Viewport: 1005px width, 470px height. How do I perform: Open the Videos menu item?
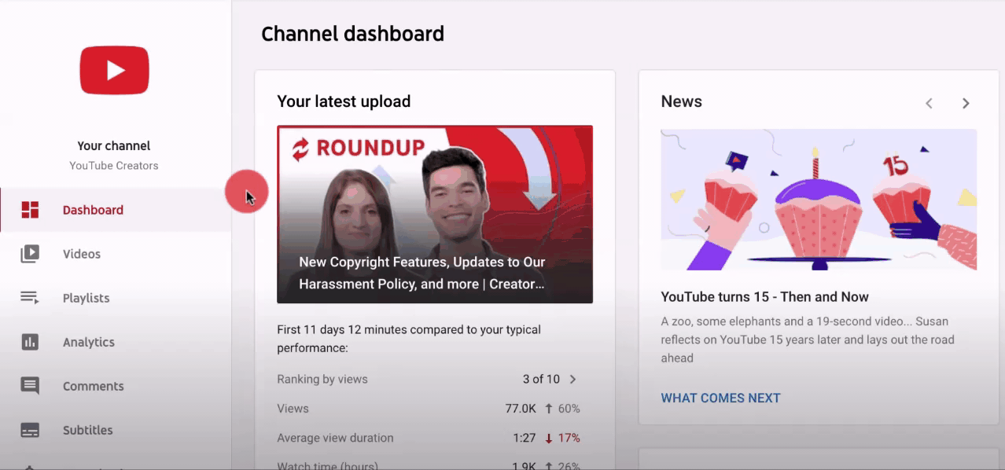click(116, 254)
